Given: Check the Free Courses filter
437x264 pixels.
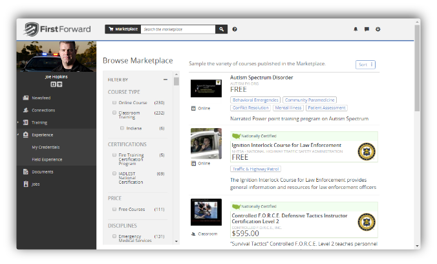Looking at the screenshot, I should coord(114,209).
